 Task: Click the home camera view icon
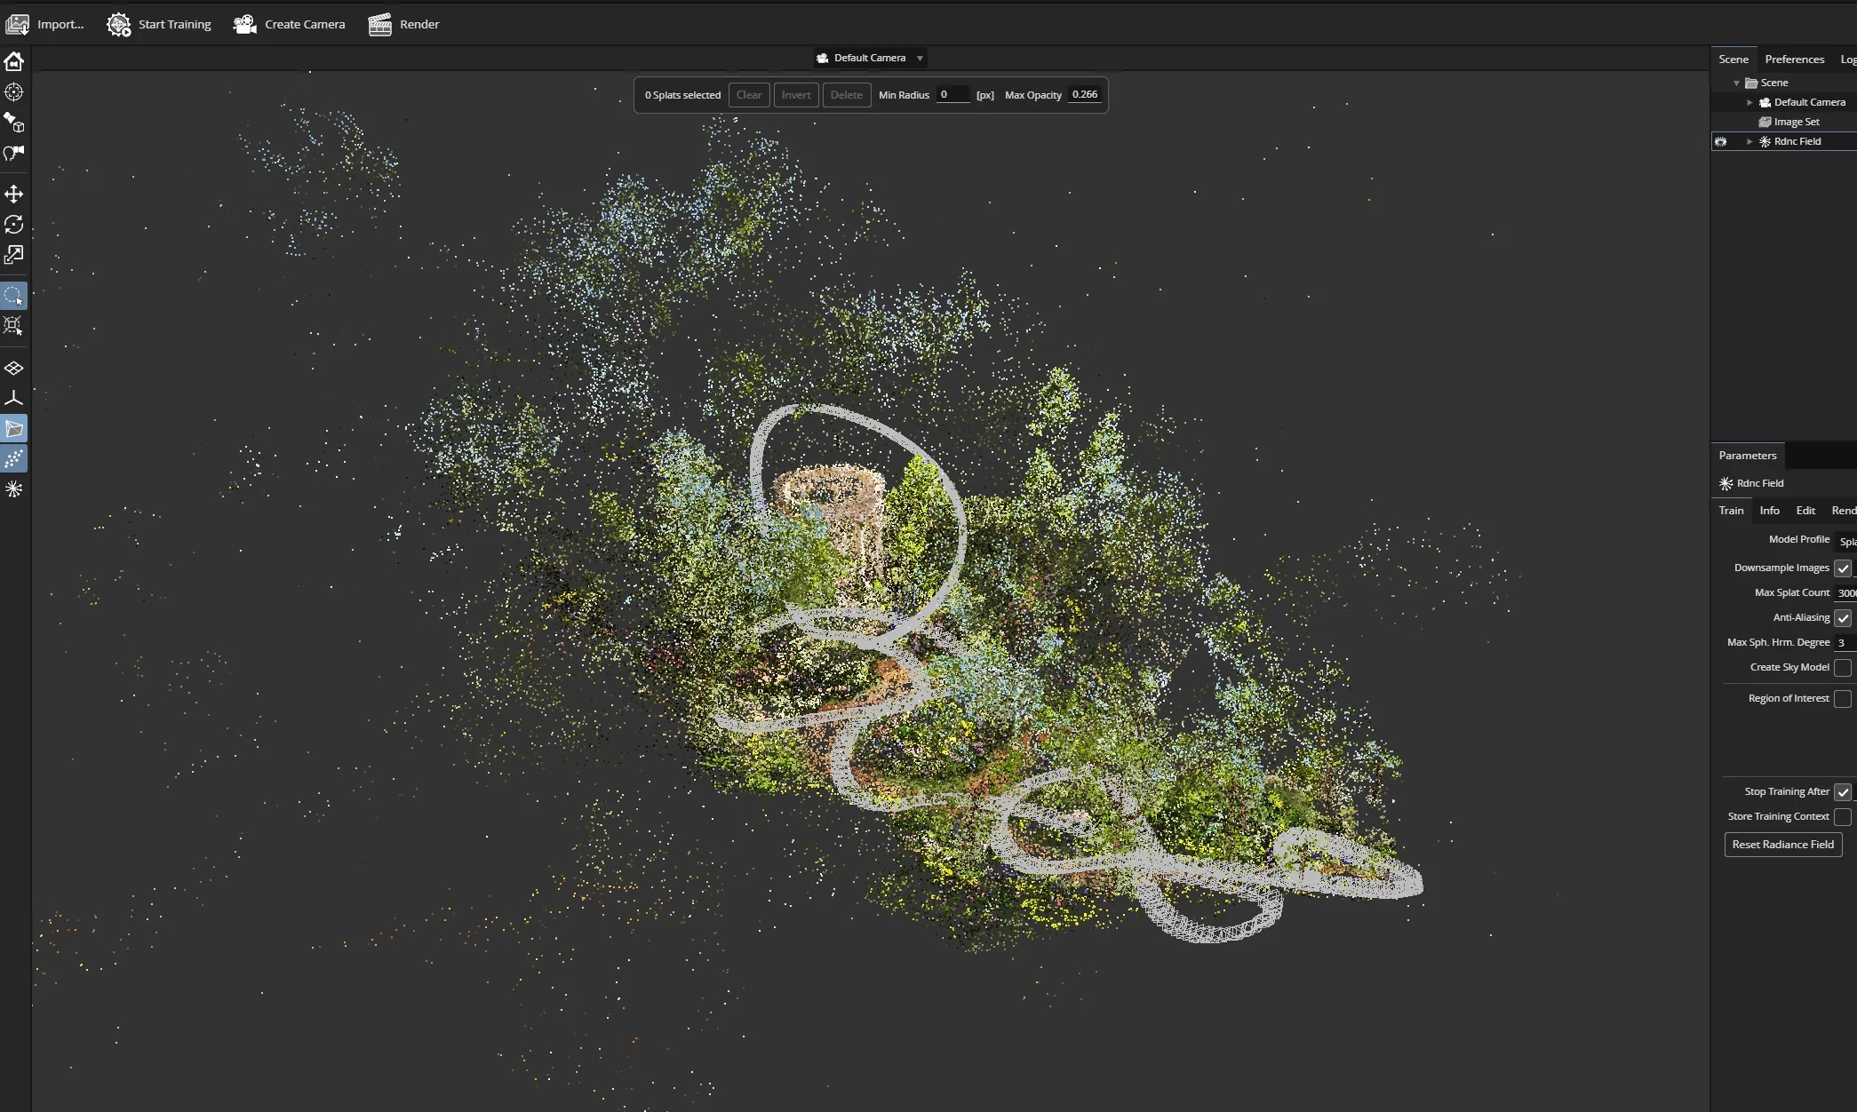point(13,61)
